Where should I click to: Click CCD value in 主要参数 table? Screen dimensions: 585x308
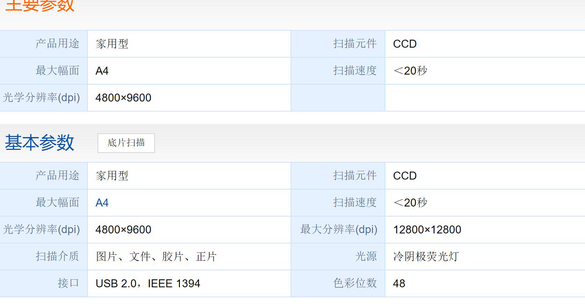click(405, 44)
